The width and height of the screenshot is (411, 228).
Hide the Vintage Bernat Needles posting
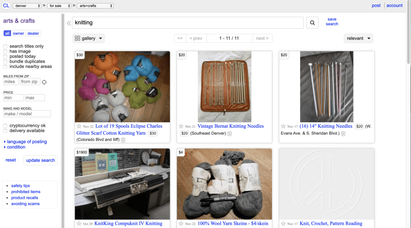tap(229, 133)
